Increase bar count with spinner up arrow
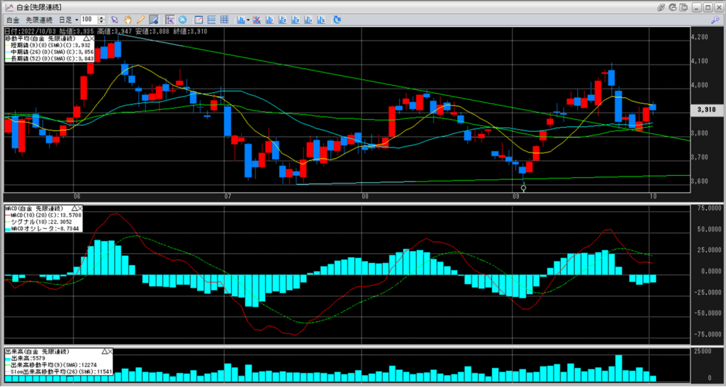The image size is (726, 387). click(102, 18)
